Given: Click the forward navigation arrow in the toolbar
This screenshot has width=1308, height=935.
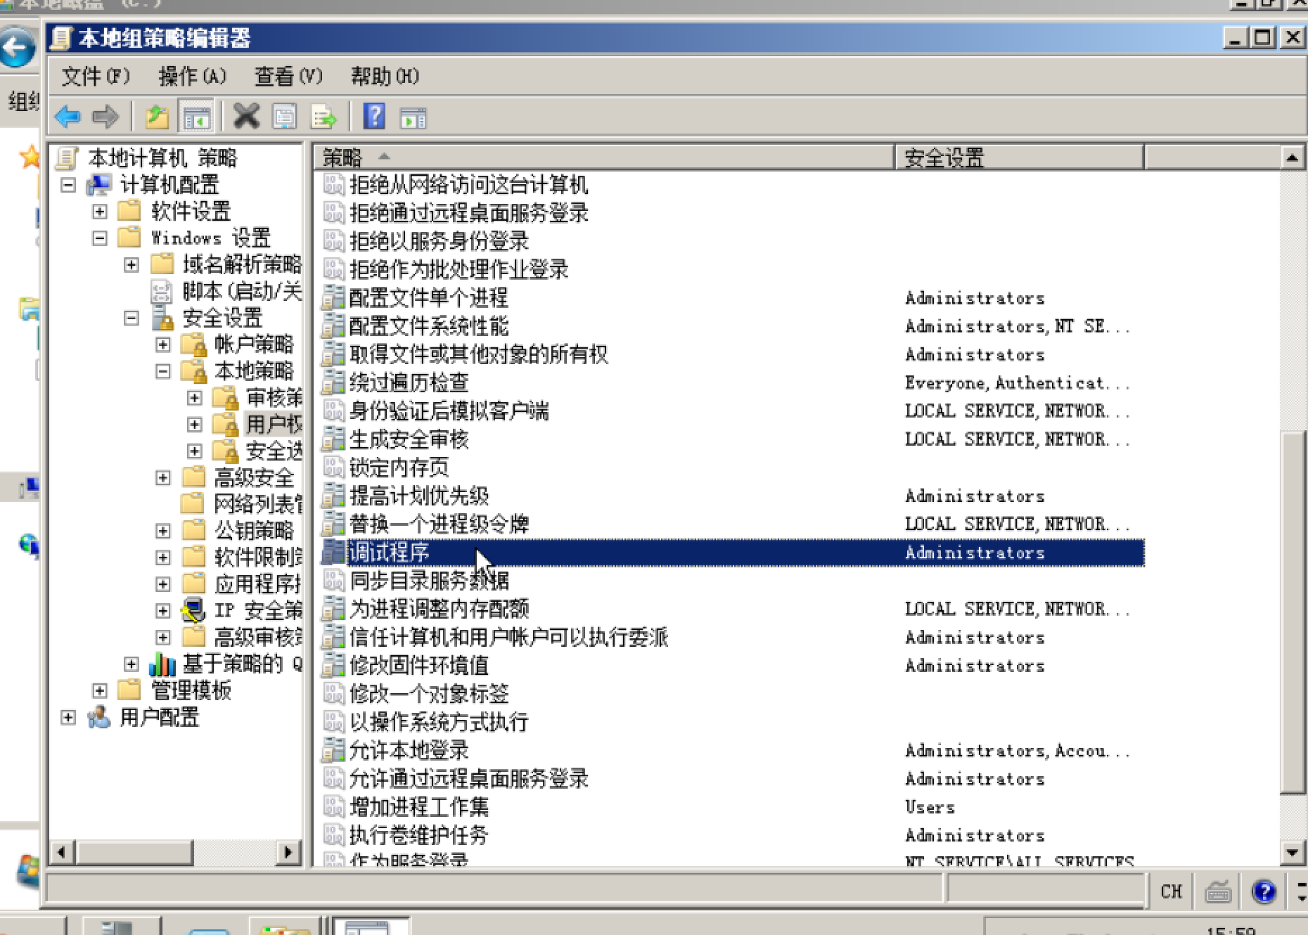Looking at the screenshot, I should click(x=107, y=117).
